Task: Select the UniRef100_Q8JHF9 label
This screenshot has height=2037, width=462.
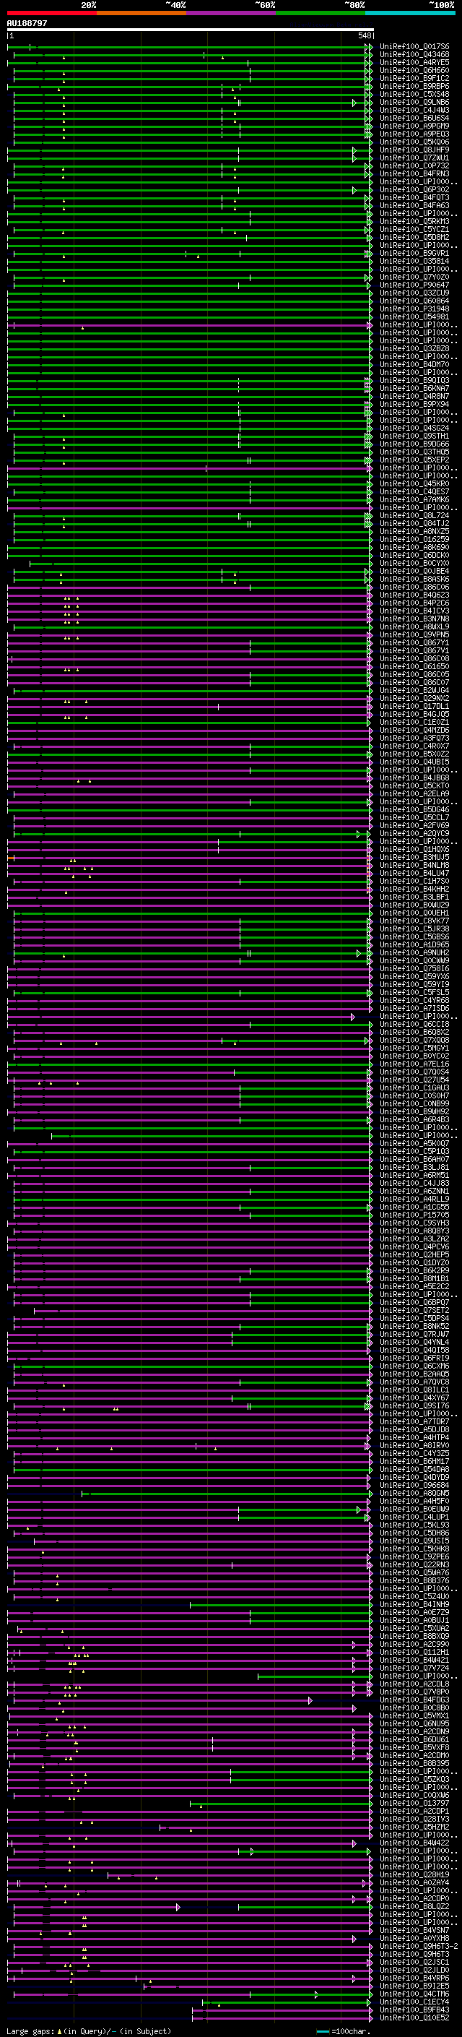Action: point(414,150)
